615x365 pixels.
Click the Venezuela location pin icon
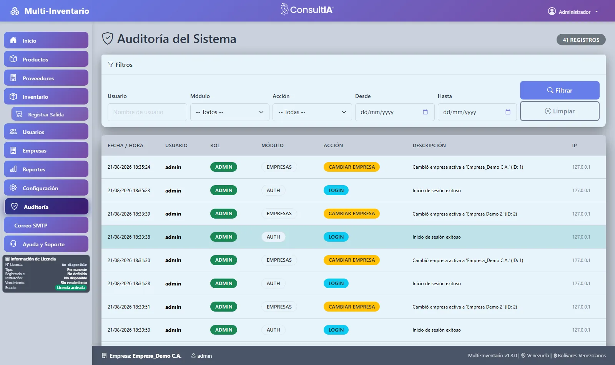pos(523,356)
